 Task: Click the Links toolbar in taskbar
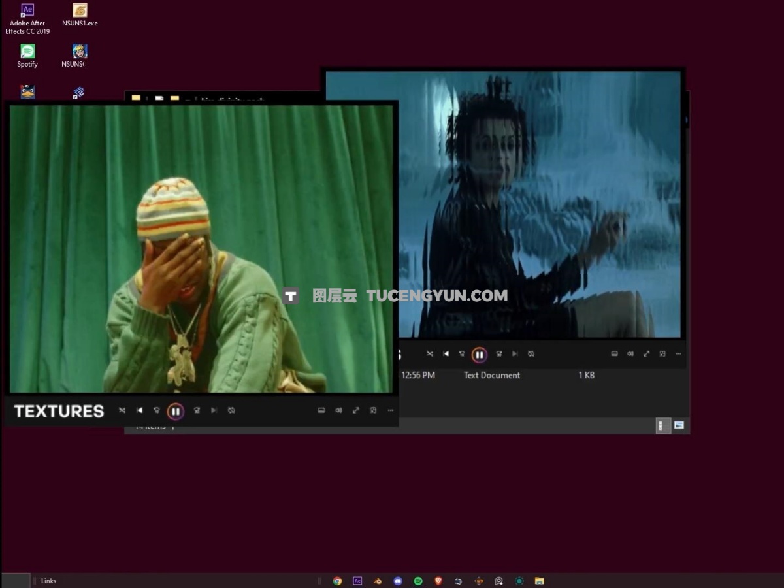click(48, 581)
